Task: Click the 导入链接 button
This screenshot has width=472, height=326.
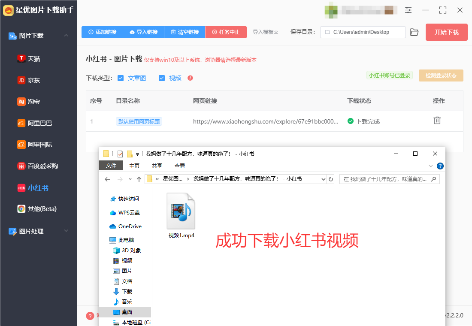Action: pos(144,32)
